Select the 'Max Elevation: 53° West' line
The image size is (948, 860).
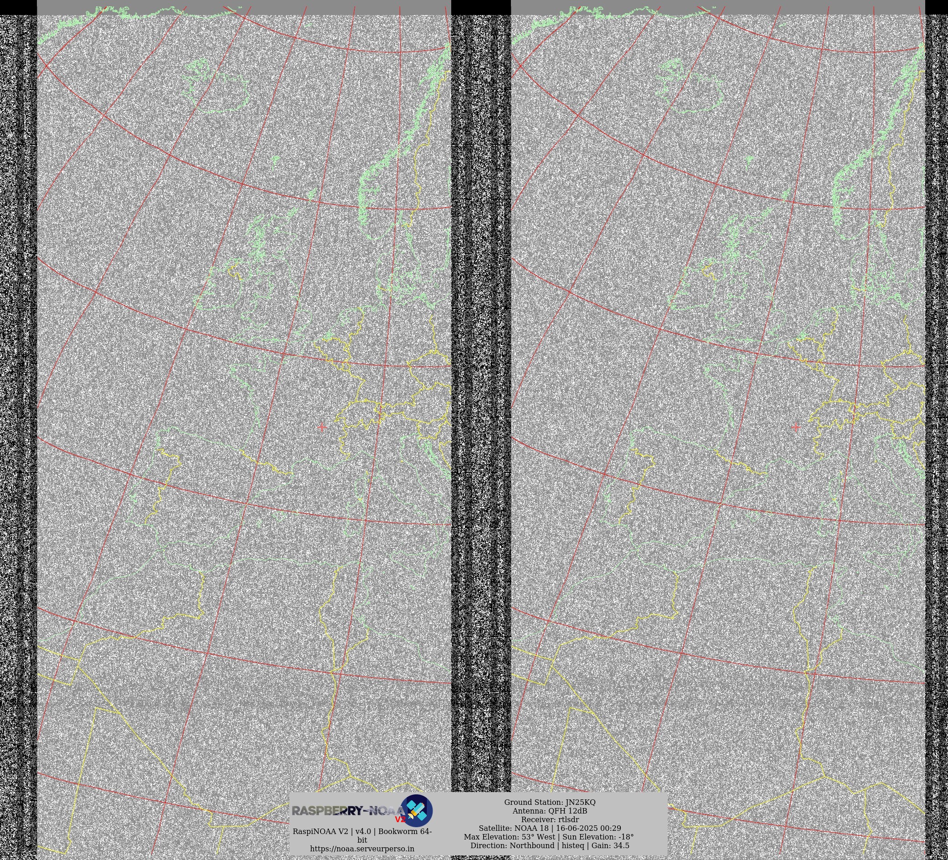tap(510, 836)
